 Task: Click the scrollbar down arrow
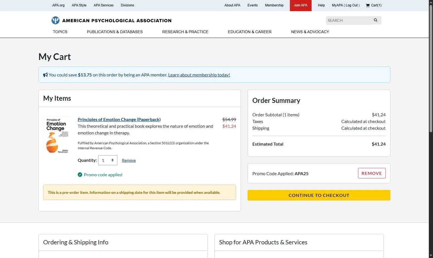pos(431,255)
